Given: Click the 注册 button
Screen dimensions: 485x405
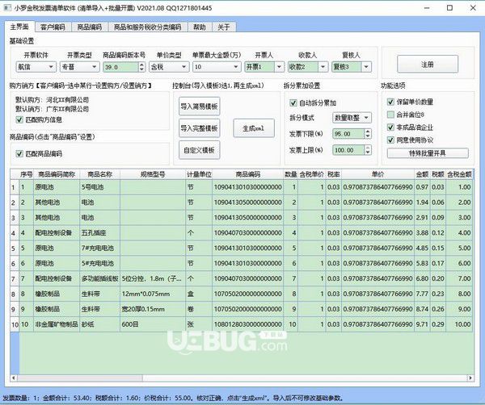Looking at the screenshot, I should [428, 65].
